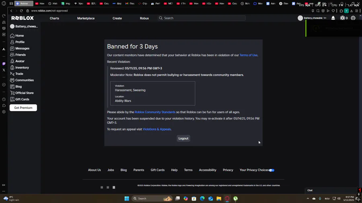This screenshot has height=203, width=362.
Task: Click the Windows taskbar search box
Action: 152,199
